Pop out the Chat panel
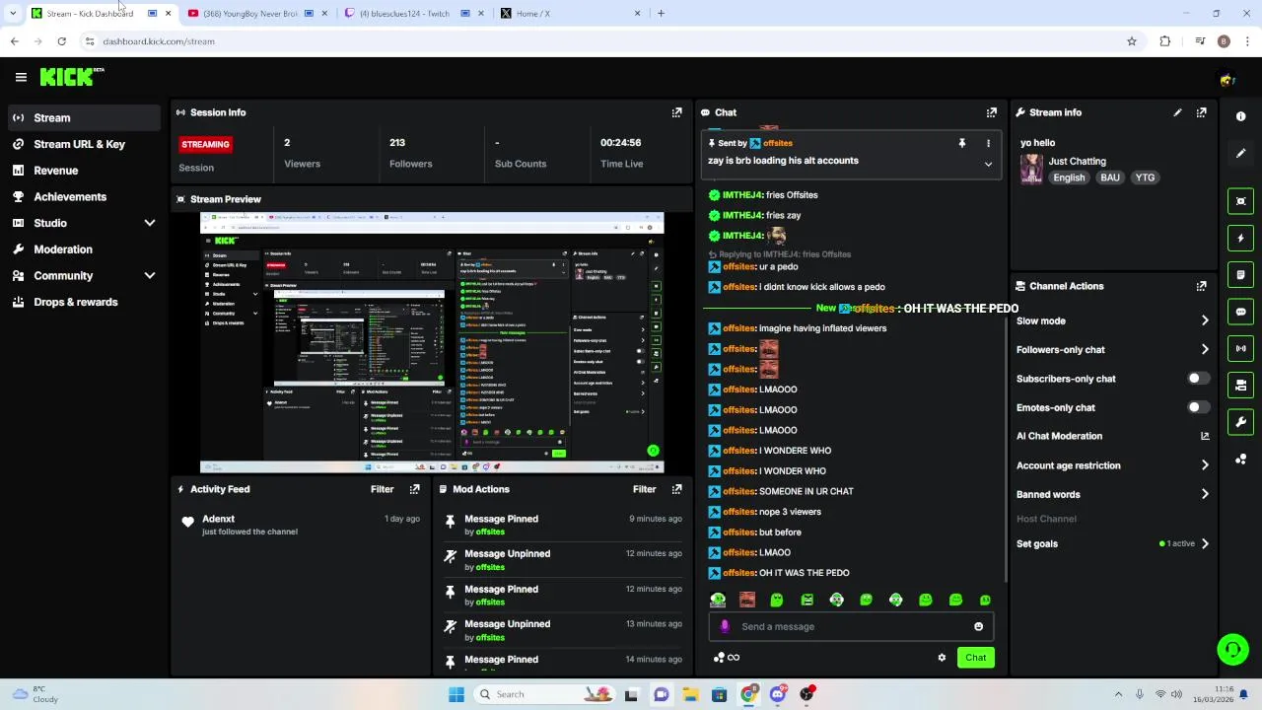The width and height of the screenshot is (1262, 710). tap(992, 112)
